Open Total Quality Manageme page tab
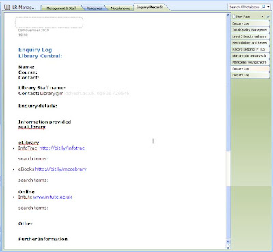This screenshot has height=252, width=273. (x=250, y=30)
